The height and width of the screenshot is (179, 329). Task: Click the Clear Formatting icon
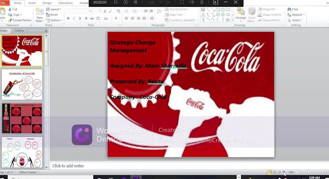click(x=119, y=11)
